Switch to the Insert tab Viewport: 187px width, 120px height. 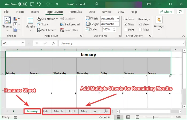point(35,12)
